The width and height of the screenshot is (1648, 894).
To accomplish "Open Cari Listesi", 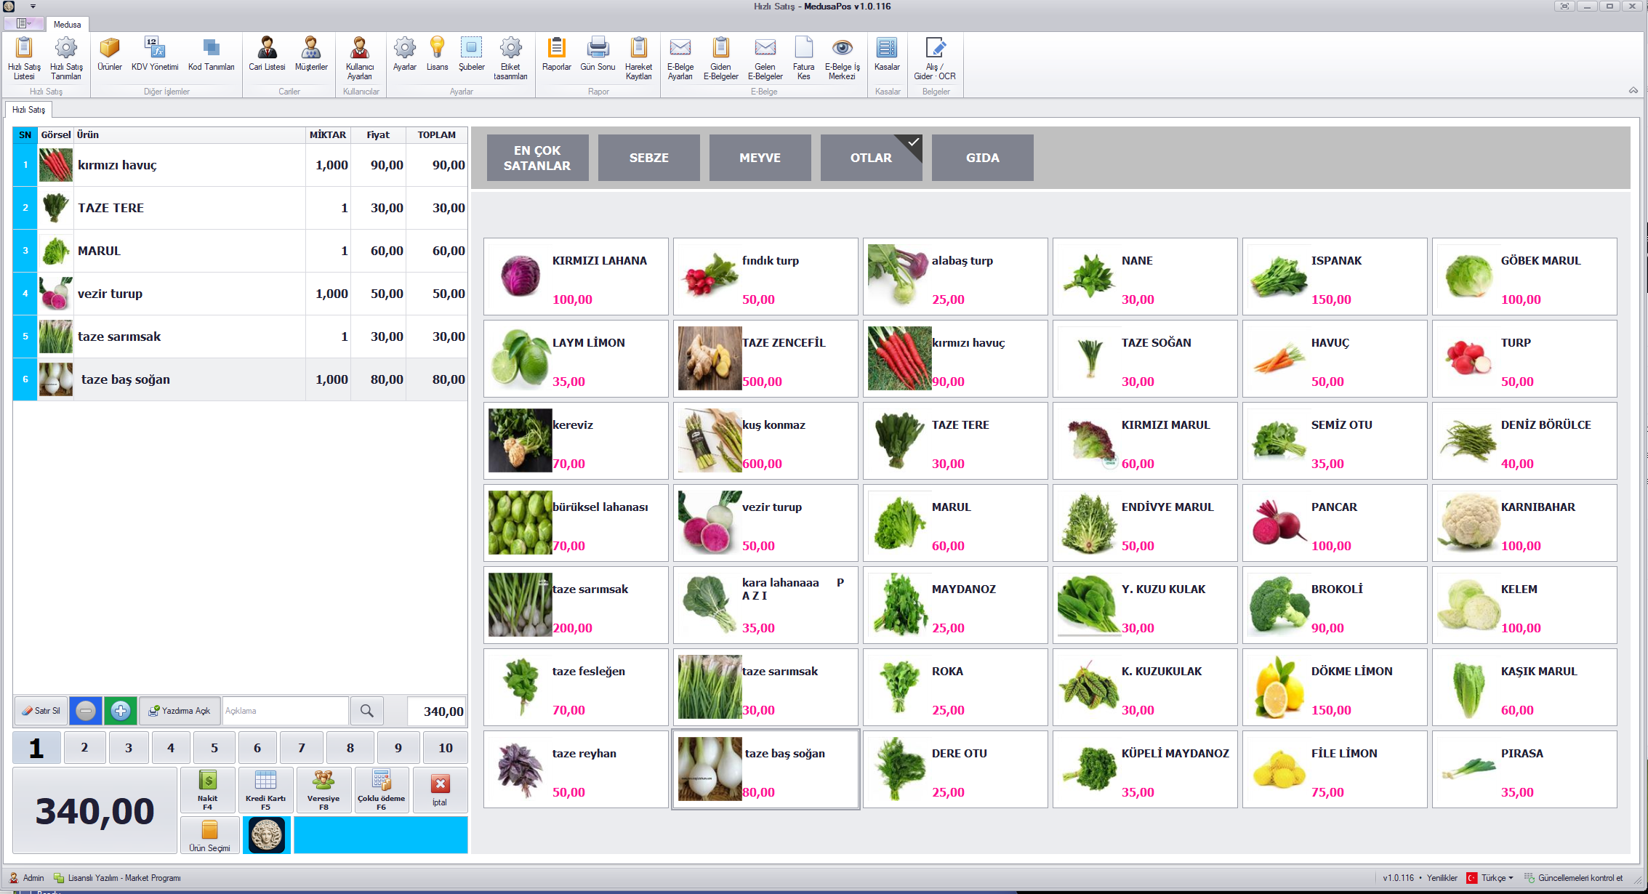I will [x=267, y=55].
